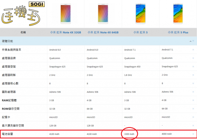Remove the 處理器核心數 row with its x icon
This screenshot has width=197, height=140.
[193, 83]
